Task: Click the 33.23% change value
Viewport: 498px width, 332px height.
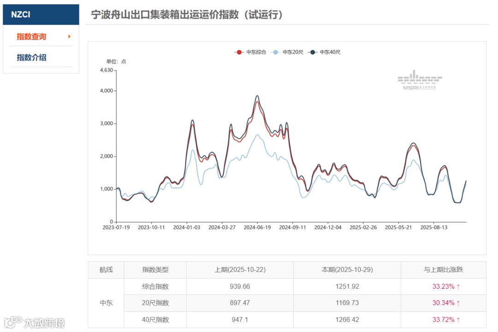Action: pos(446,287)
